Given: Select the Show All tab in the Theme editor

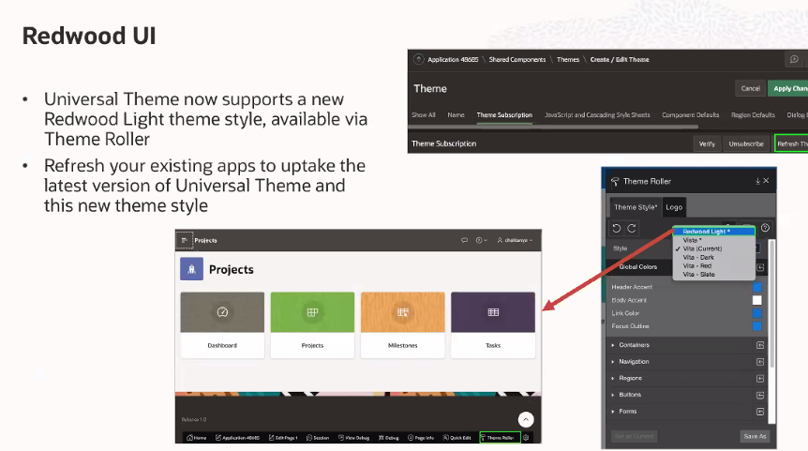Looking at the screenshot, I should [424, 115].
